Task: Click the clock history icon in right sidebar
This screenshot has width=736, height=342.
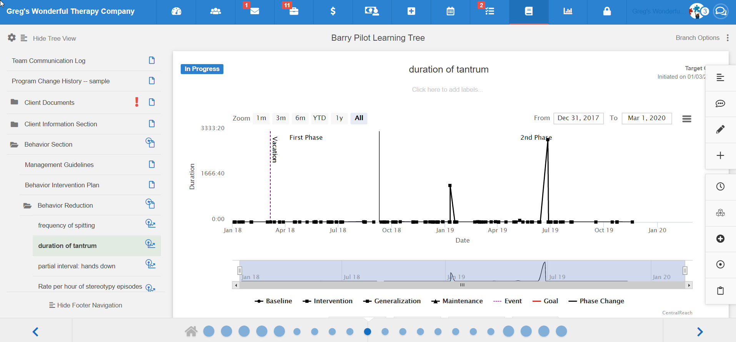Action: tap(720, 187)
